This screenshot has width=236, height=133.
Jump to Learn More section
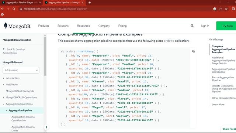click(218, 105)
